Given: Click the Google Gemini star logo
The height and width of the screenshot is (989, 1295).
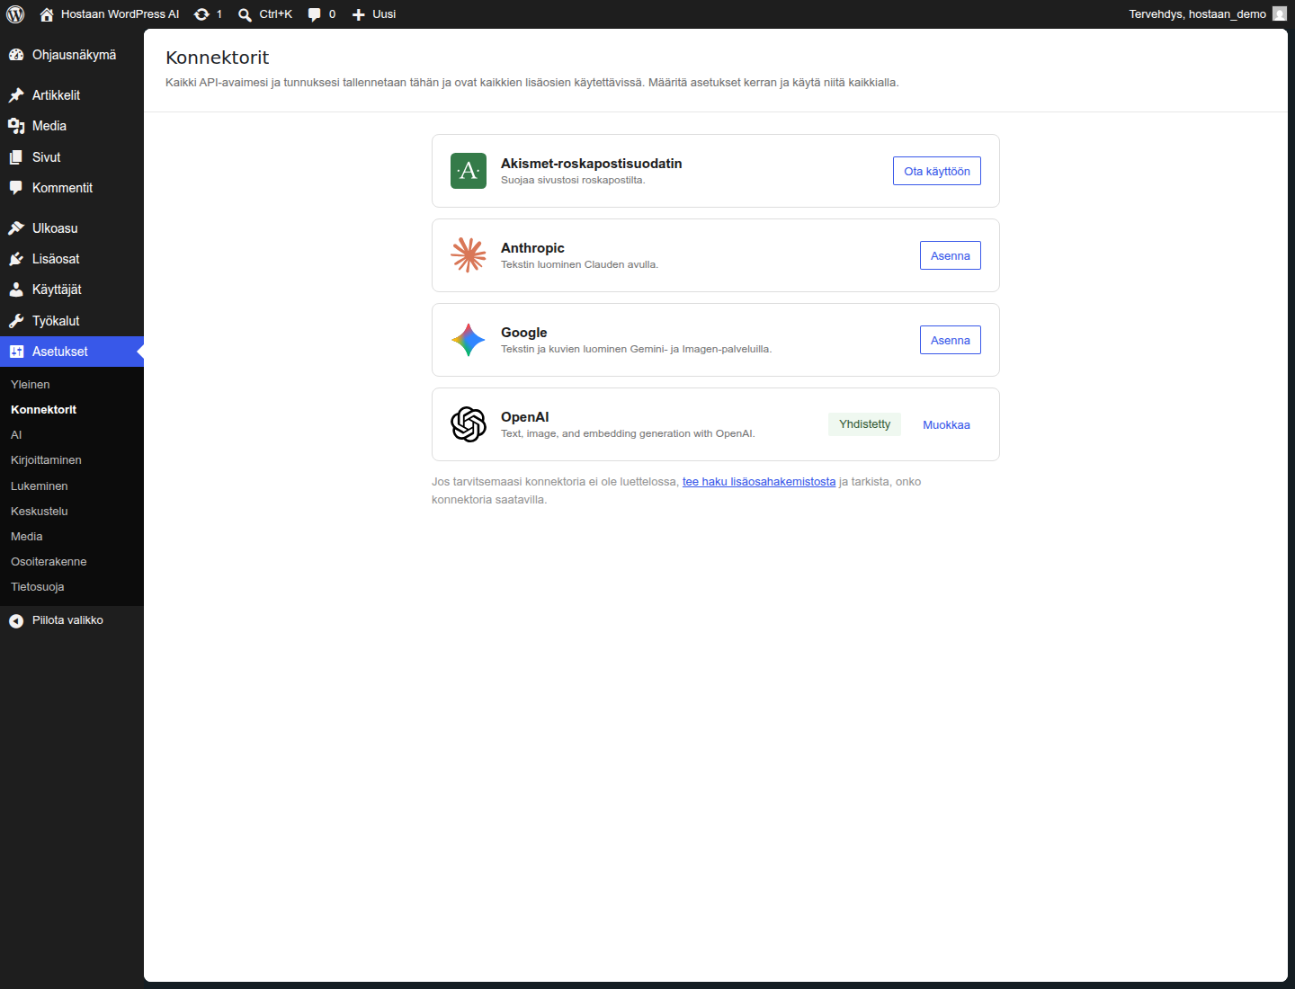Looking at the screenshot, I should [469, 340].
